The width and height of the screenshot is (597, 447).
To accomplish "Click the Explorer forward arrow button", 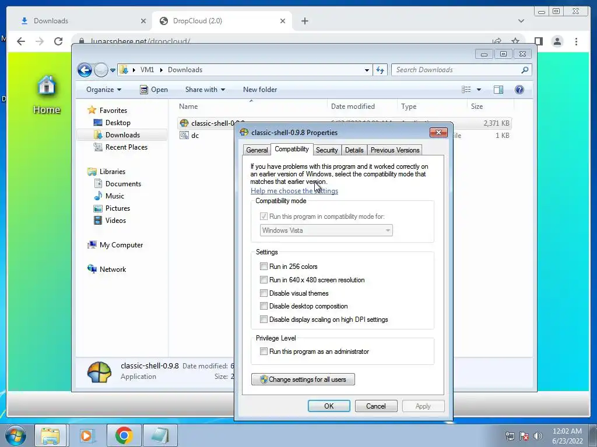I will (101, 70).
